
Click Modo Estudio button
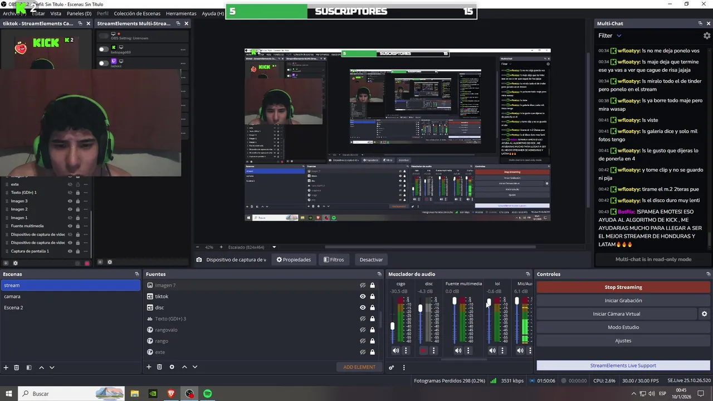[x=623, y=327]
